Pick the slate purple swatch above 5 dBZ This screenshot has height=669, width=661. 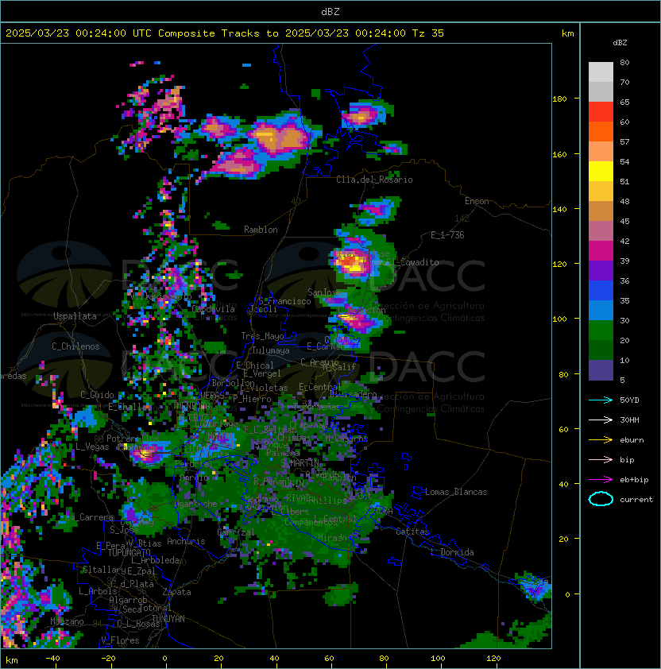point(601,370)
